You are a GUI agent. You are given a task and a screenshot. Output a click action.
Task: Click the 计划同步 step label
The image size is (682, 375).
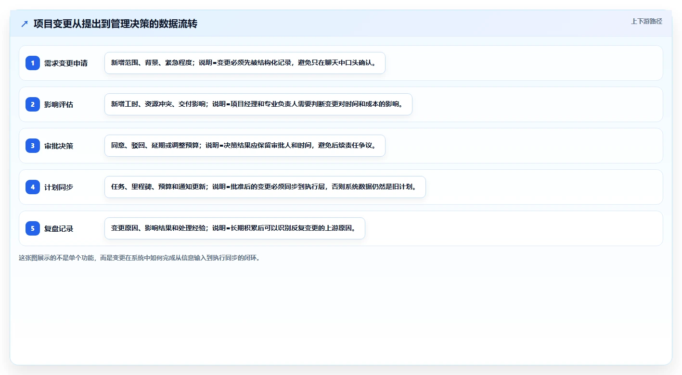[59, 187]
